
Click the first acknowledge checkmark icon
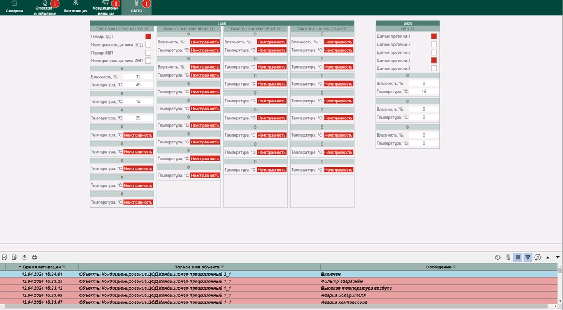point(4,257)
